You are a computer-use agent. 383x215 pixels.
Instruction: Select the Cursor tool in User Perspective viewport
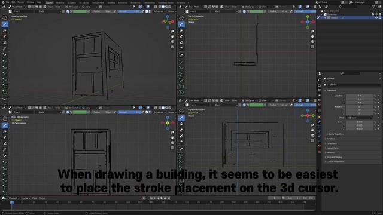point(5,18)
